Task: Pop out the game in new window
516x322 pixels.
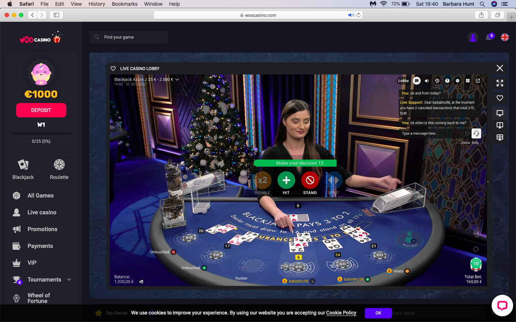Action: [478, 81]
